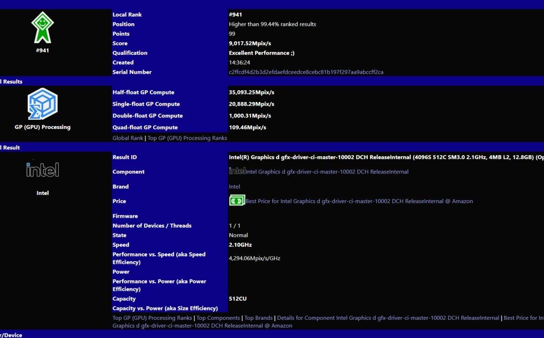The image size is (544, 338).
Task: Click the green rank ribbon icon
Action: [x=42, y=27]
